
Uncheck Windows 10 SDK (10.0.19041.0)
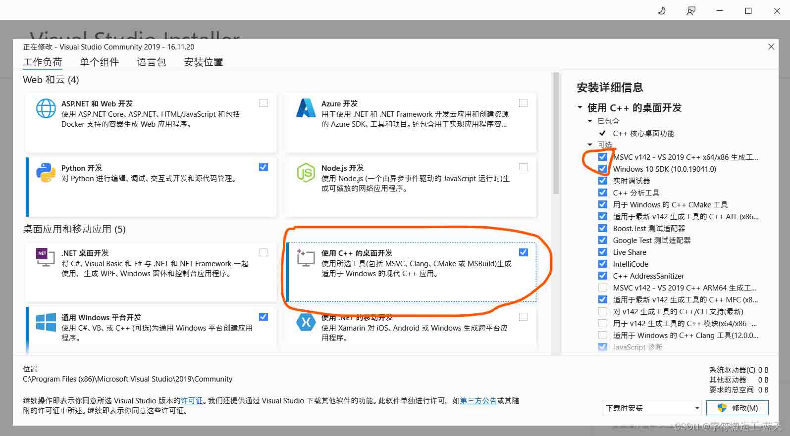(603, 169)
